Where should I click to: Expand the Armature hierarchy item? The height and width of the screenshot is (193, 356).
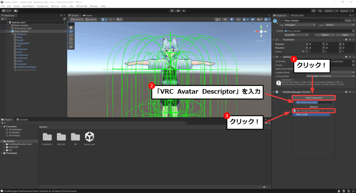click(x=12, y=34)
